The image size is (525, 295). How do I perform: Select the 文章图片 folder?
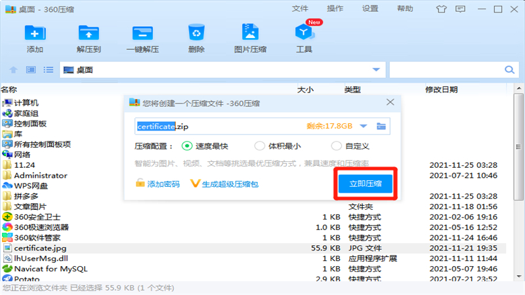(x=30, y=206)
